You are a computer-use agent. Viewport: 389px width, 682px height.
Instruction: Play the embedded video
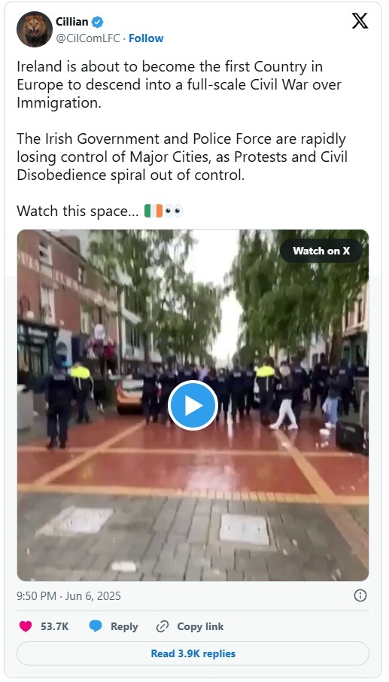(x=193, y=406)
